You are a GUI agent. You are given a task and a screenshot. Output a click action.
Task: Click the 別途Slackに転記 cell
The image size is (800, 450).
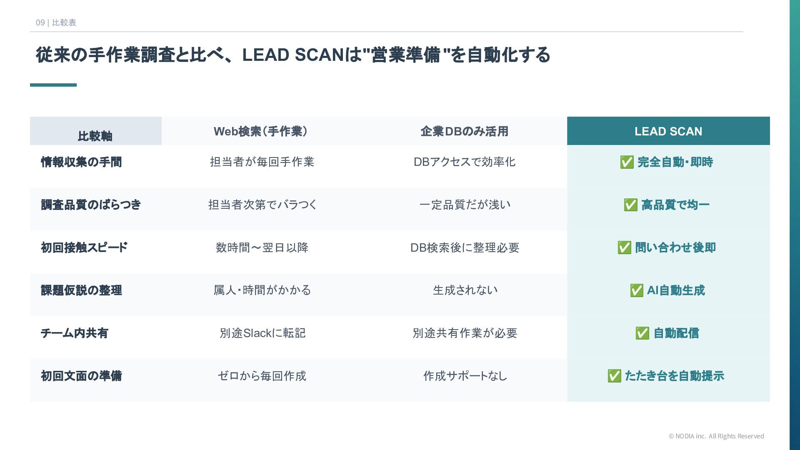(x=262, y=333)
